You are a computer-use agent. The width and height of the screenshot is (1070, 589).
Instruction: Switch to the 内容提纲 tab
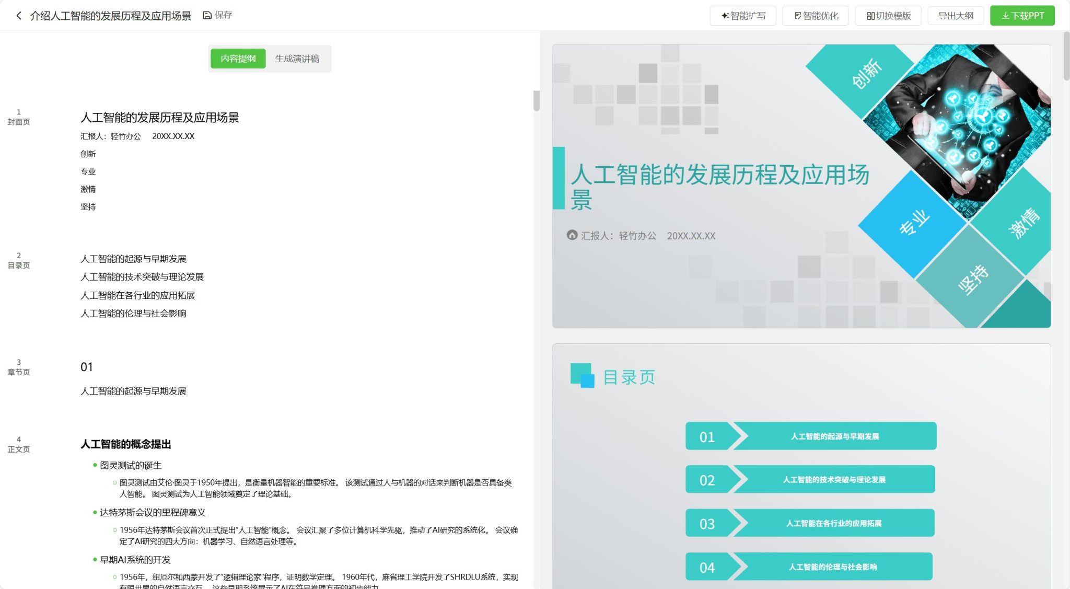[x=237, y=59]
